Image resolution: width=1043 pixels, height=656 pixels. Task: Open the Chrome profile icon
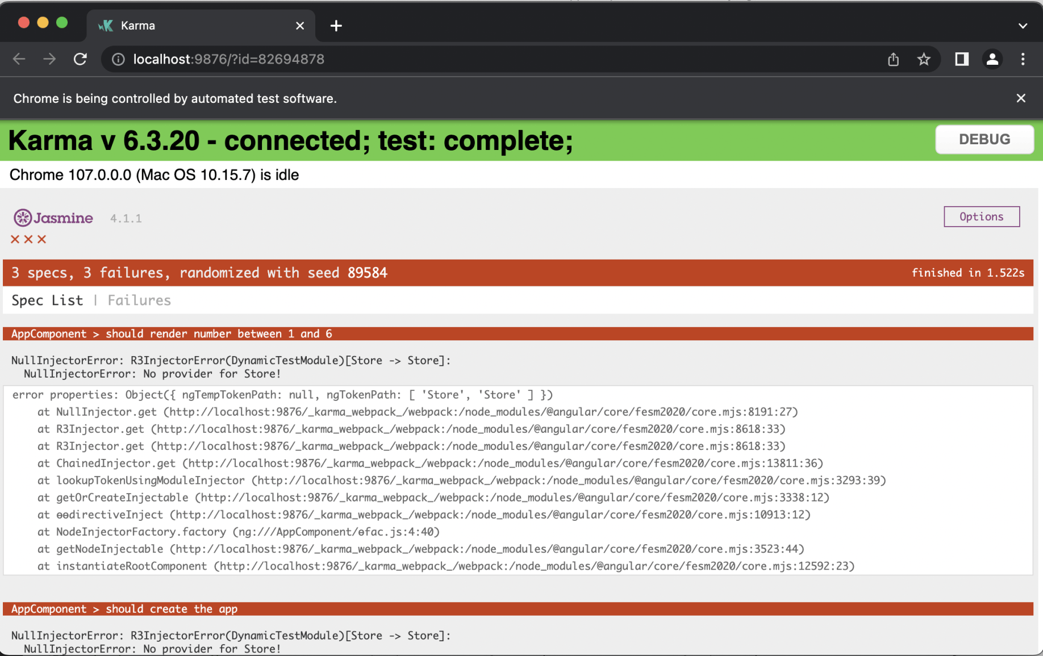click(992, 59)
